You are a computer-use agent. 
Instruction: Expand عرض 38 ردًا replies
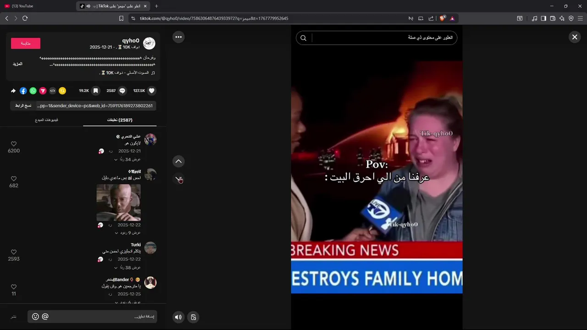coord(127,268)
